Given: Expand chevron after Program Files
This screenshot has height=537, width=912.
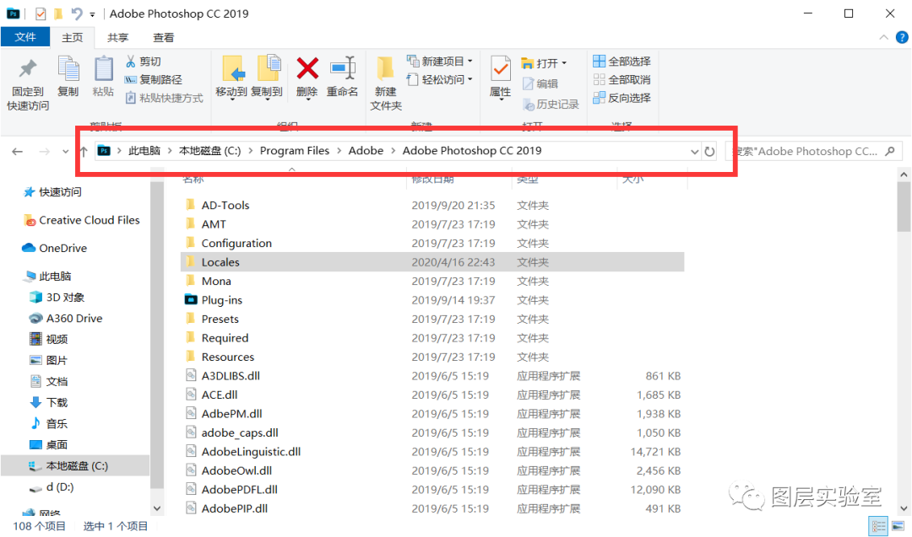Looking at the screenshot, I should pos(339,151).
